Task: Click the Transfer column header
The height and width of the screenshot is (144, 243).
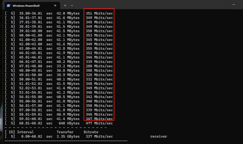Action: [x=65, y=132]
